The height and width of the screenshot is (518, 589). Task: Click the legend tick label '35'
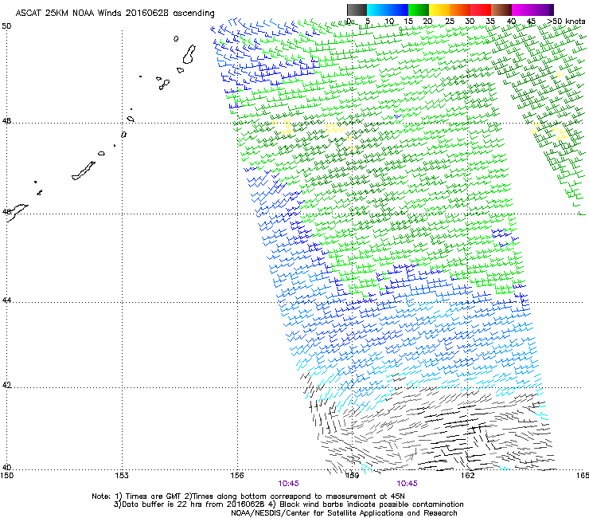point(490,22)
